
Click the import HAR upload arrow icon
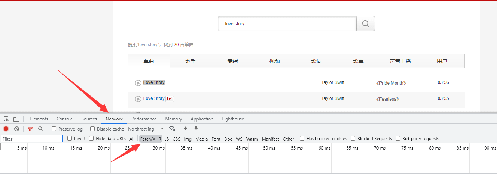186,129
